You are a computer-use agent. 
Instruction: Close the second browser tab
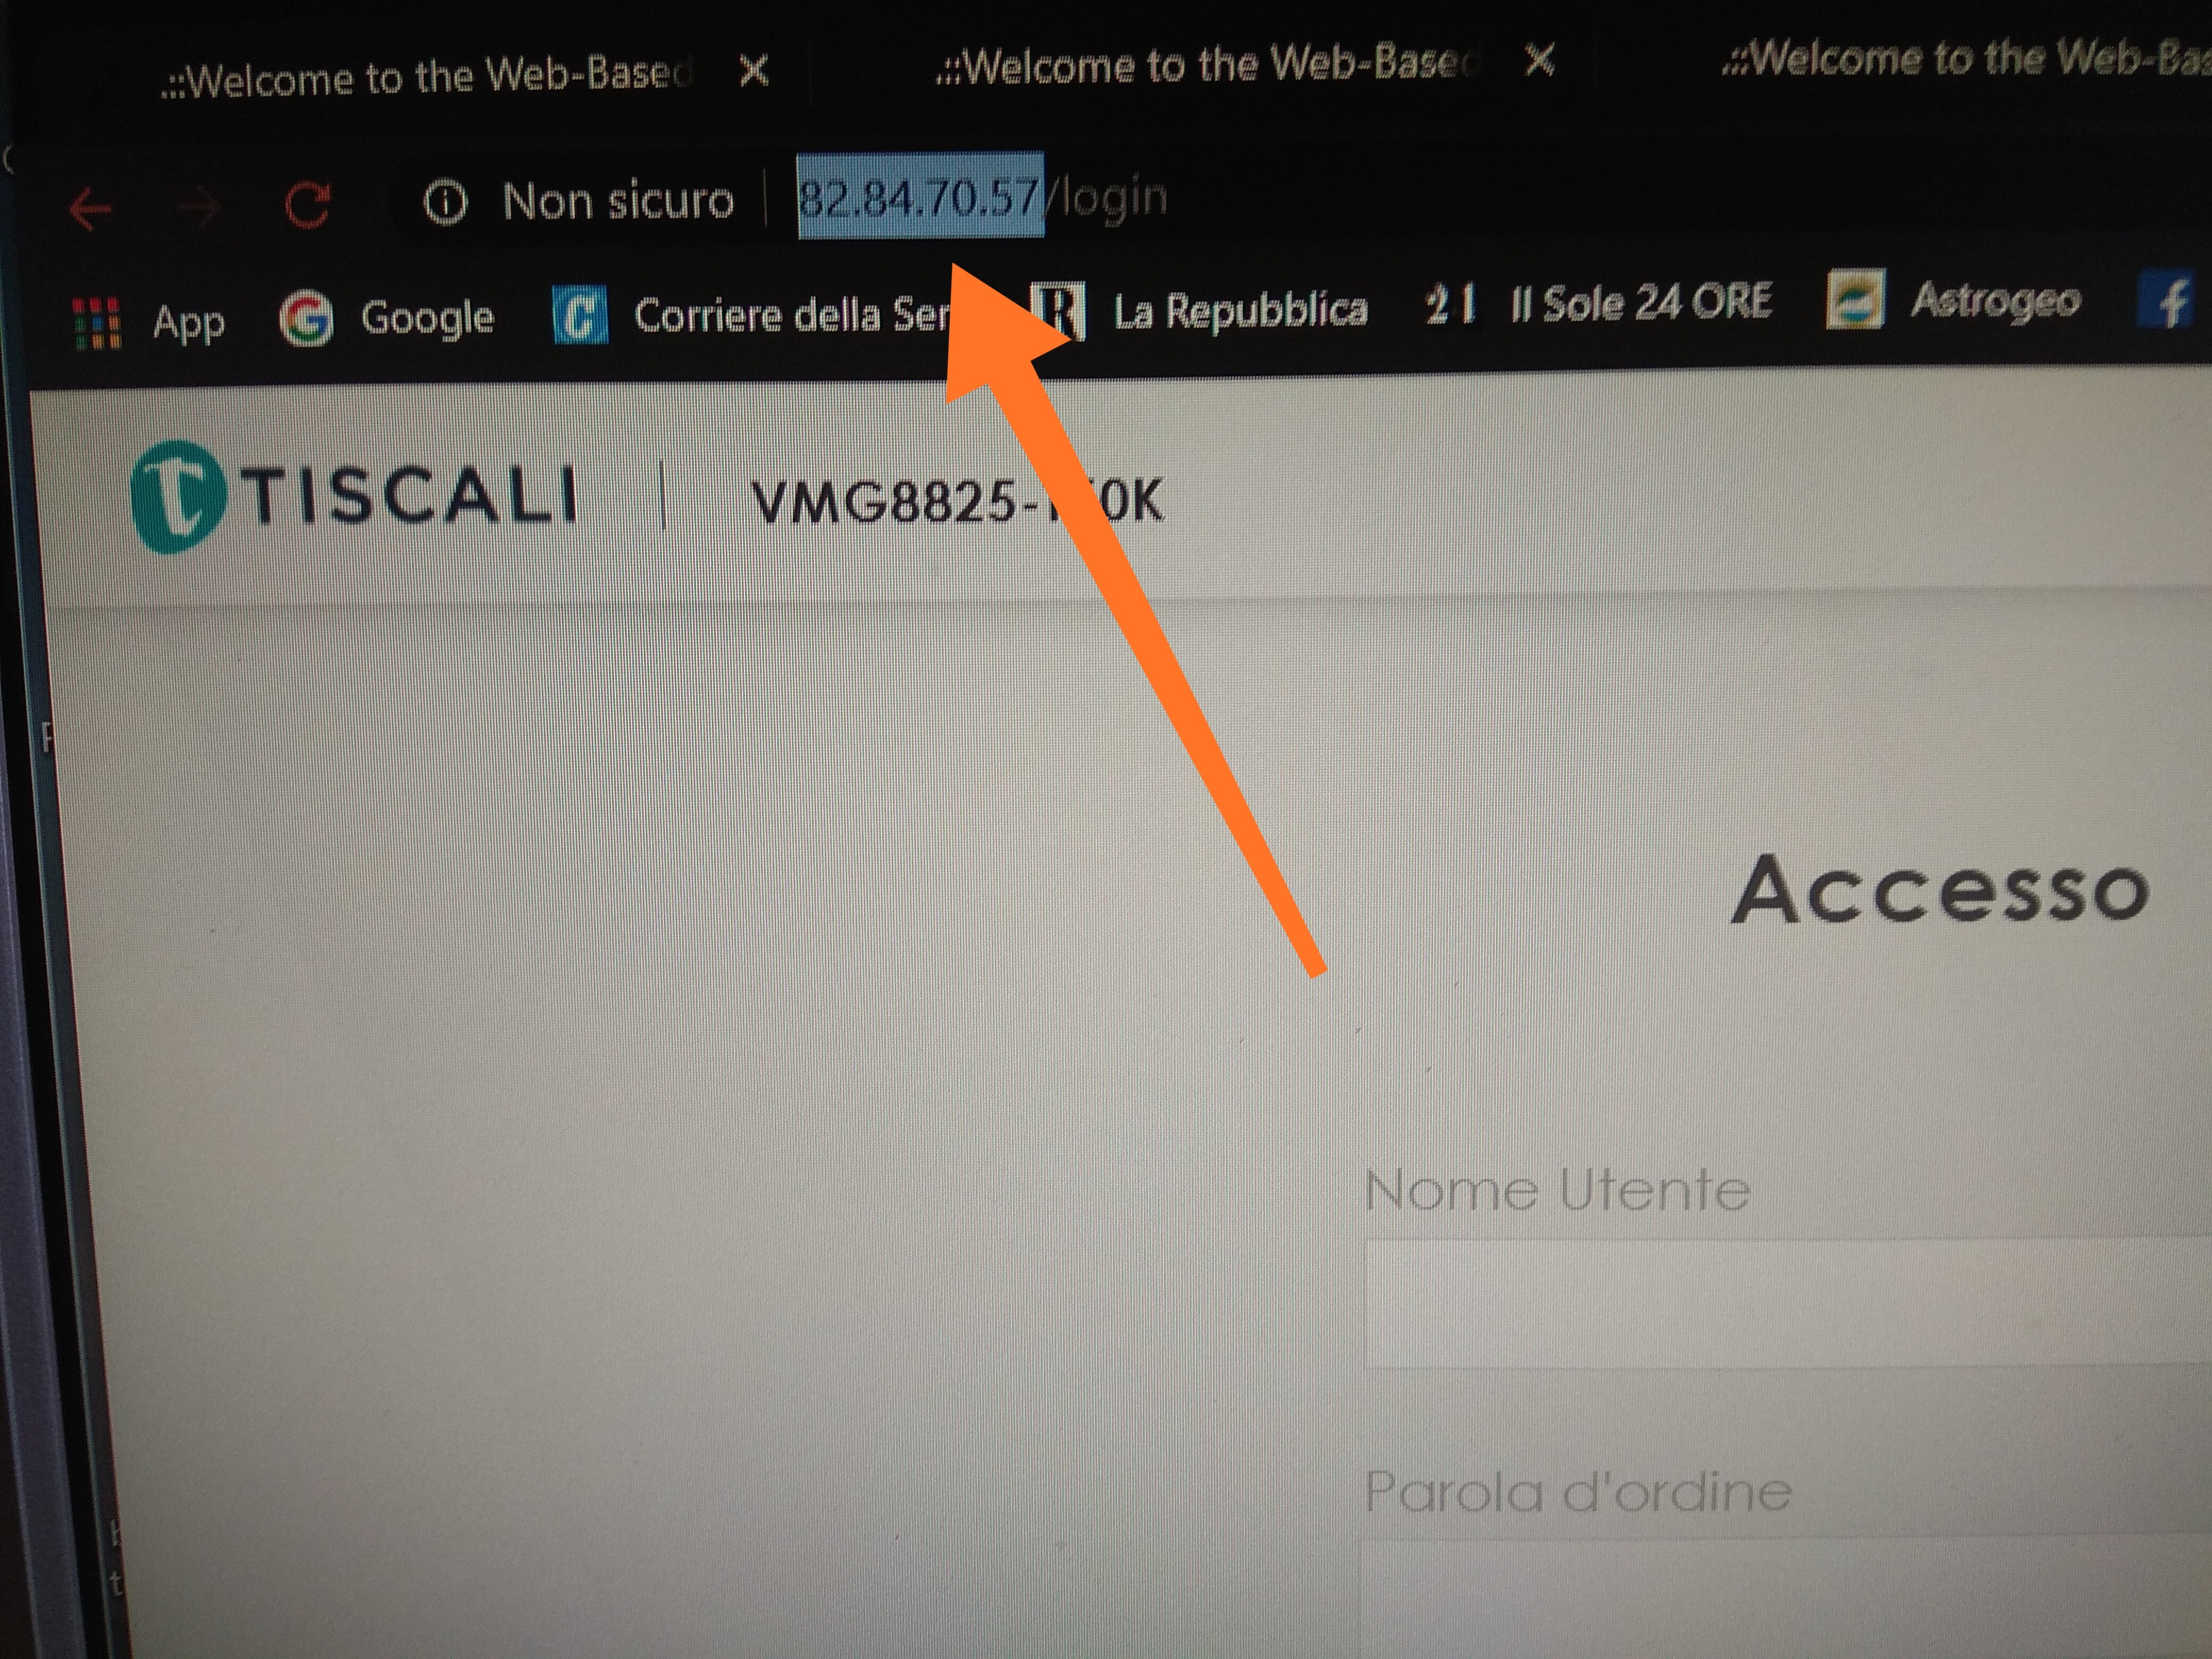coord(1541,59)
